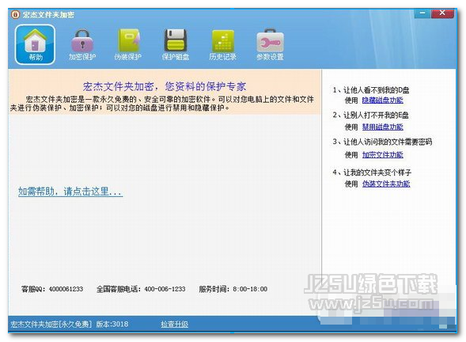
Task: Click the status bar text 宏杰文件夹加密[永久免费]
Action: pyautogui.click(x=51, y=324)
